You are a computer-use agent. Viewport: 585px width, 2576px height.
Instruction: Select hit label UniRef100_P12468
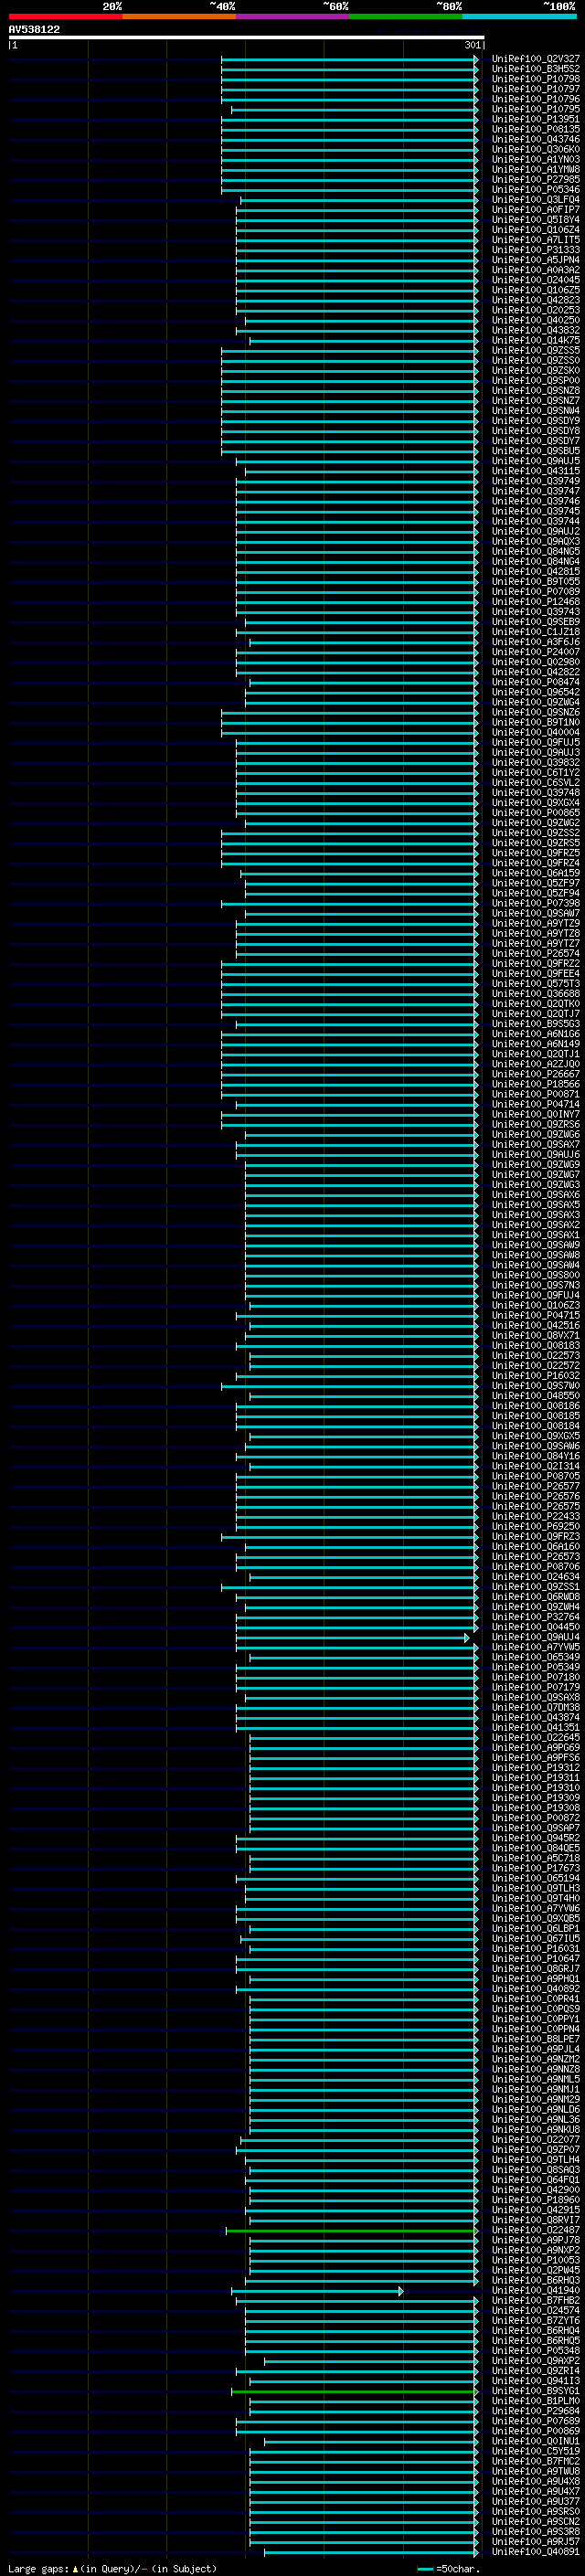pos(536,602)
